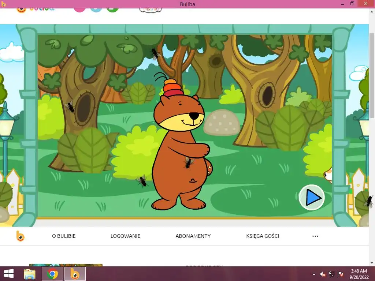This screenshot has height=281, width=375.
Task: Click the muted volume tray icon
Action: 323,274
